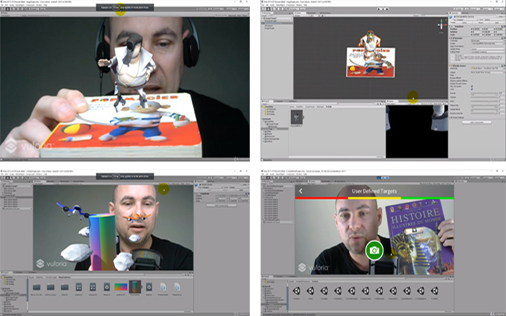Screen dimensions: 506x316
Task: Open the Culling Mode dropdown in Animator
Action: 487,52
